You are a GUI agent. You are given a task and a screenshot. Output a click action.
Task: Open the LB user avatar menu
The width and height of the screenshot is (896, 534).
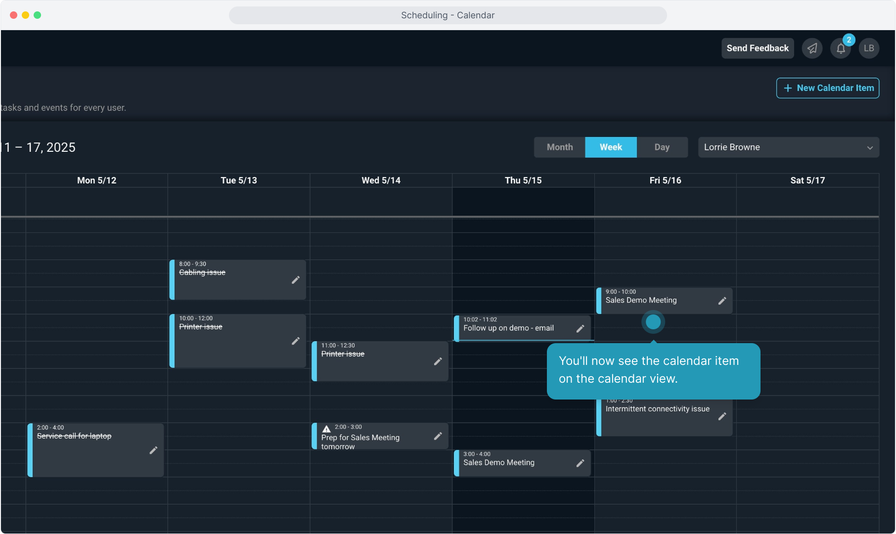click(869, 48)
